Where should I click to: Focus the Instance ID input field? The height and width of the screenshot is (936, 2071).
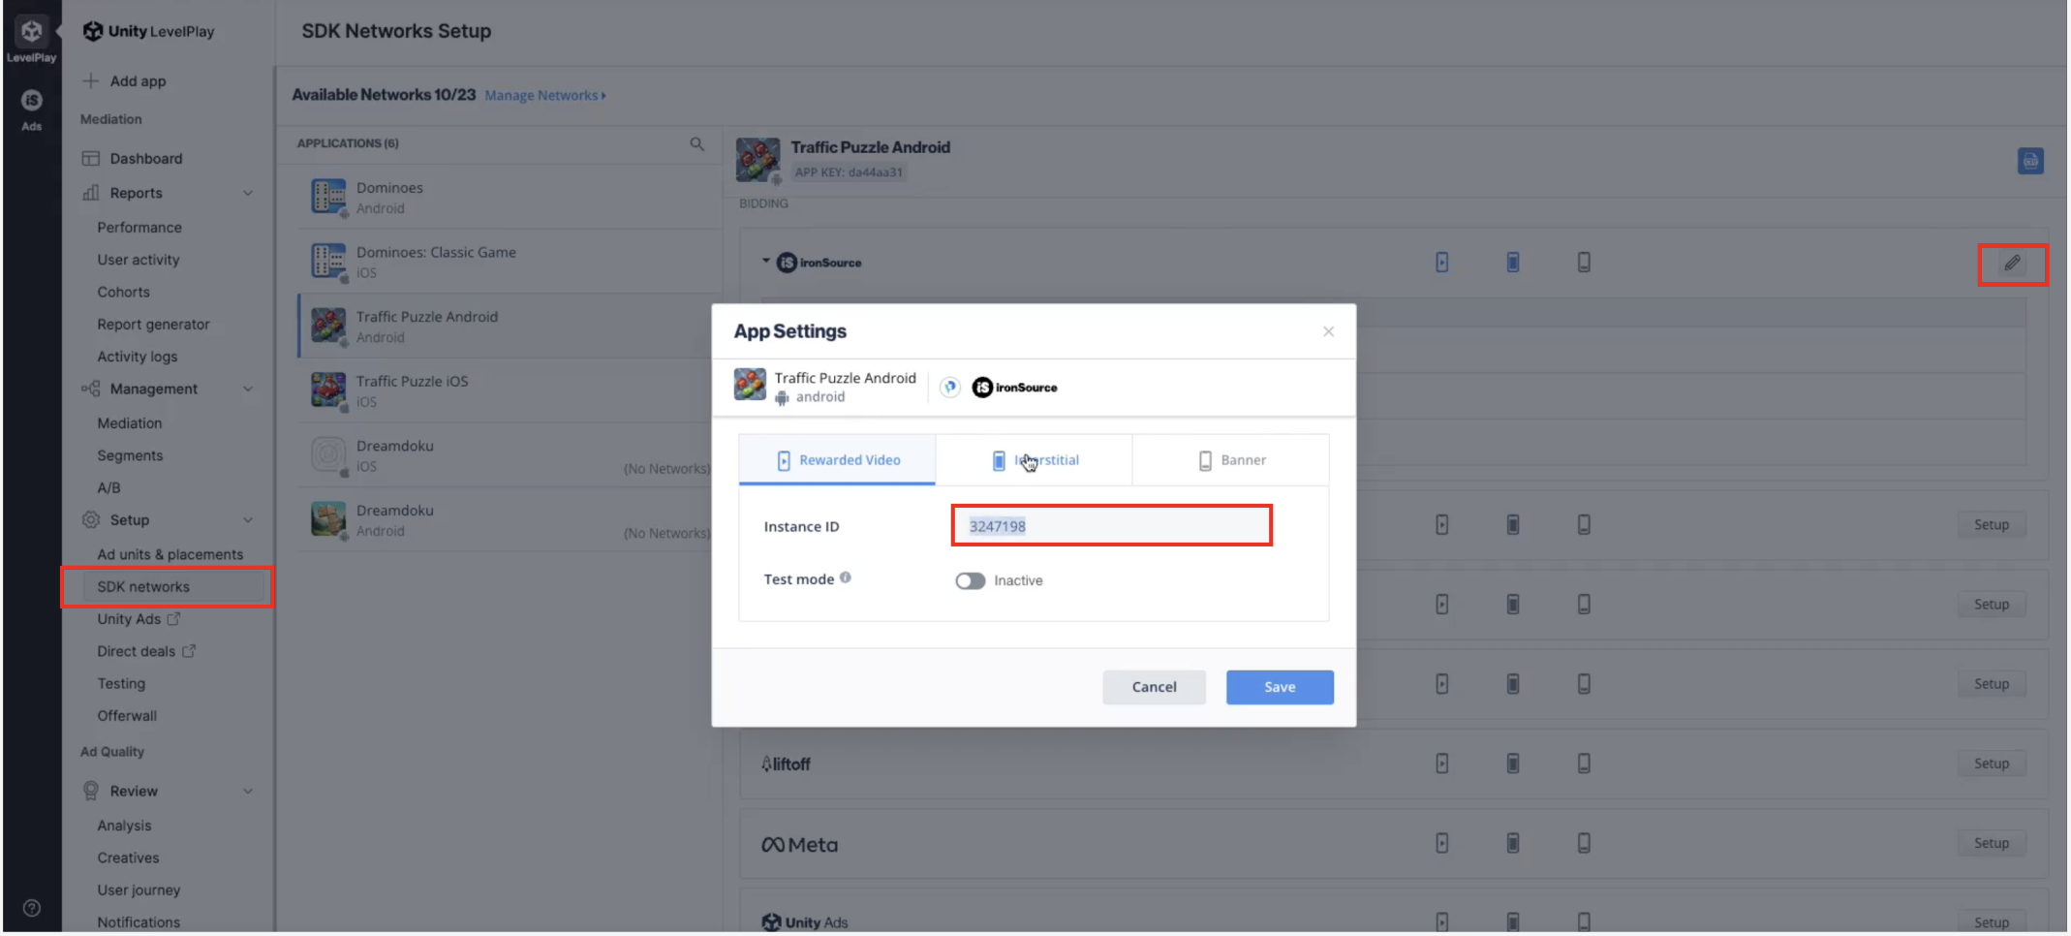point(1111,526)
